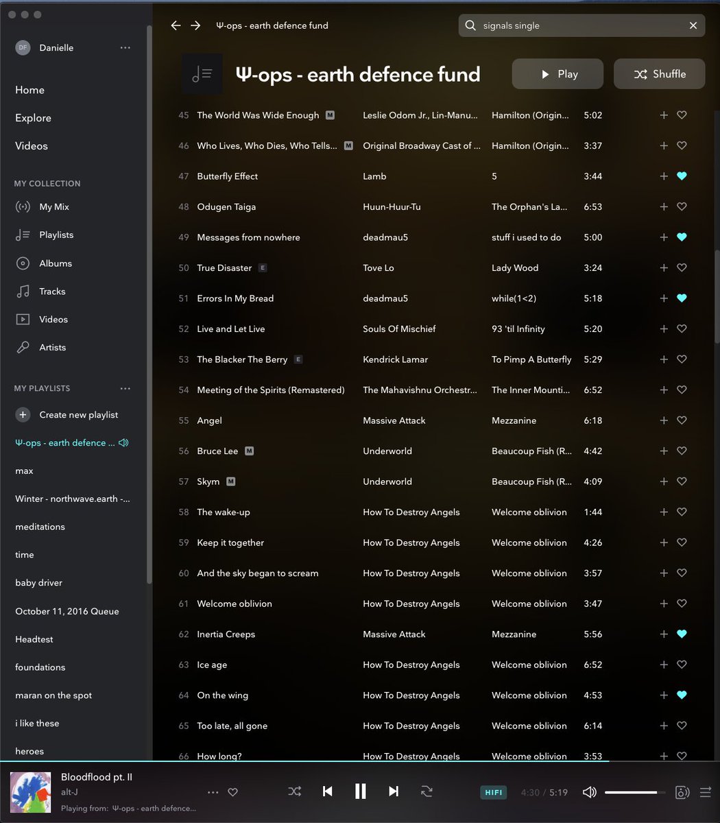Adjust the volume slider
Image resolution: width=720 pixels, height=823 pixels.
(x=635, y=792)
